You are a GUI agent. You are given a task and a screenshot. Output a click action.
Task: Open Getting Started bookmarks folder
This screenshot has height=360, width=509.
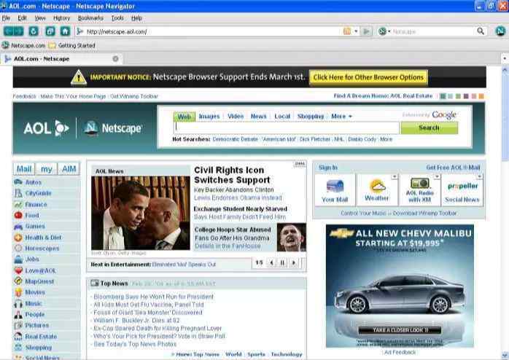coord(72,45)
